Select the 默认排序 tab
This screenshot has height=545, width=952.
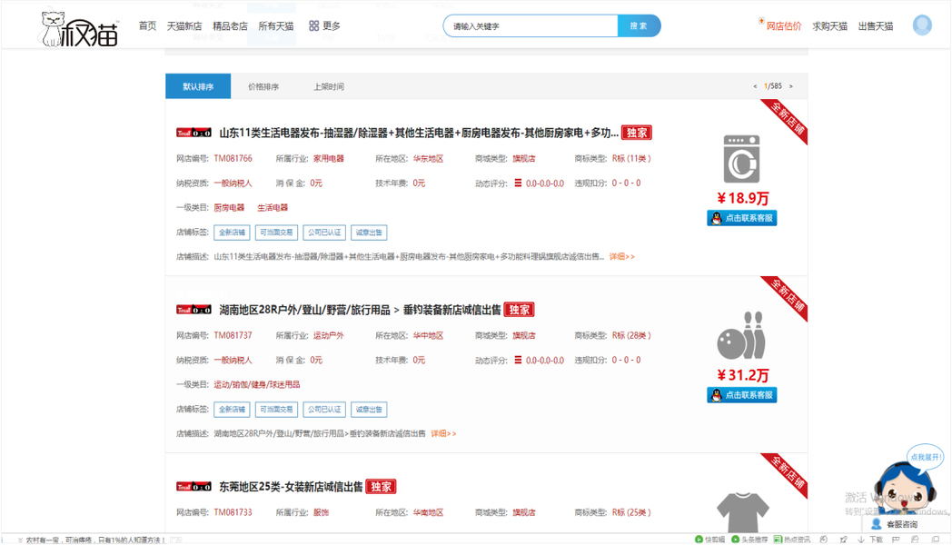pyautogui.click(x=198, y=86)
